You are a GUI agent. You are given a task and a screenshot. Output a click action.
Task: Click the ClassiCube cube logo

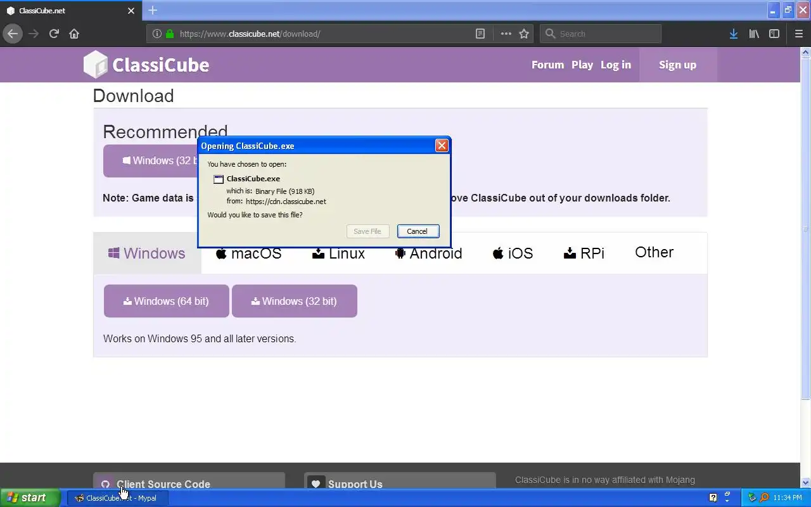point(96,64)
